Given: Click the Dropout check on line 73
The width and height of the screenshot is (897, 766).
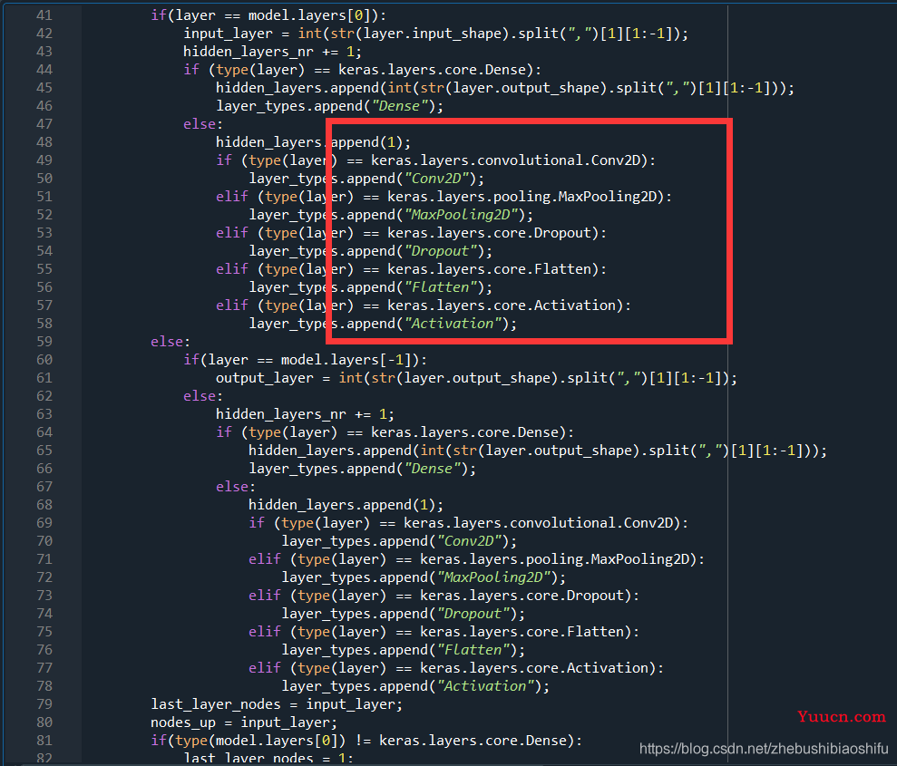Looking at the screenshot, I should pyautogui.click(x=444, y=596).
